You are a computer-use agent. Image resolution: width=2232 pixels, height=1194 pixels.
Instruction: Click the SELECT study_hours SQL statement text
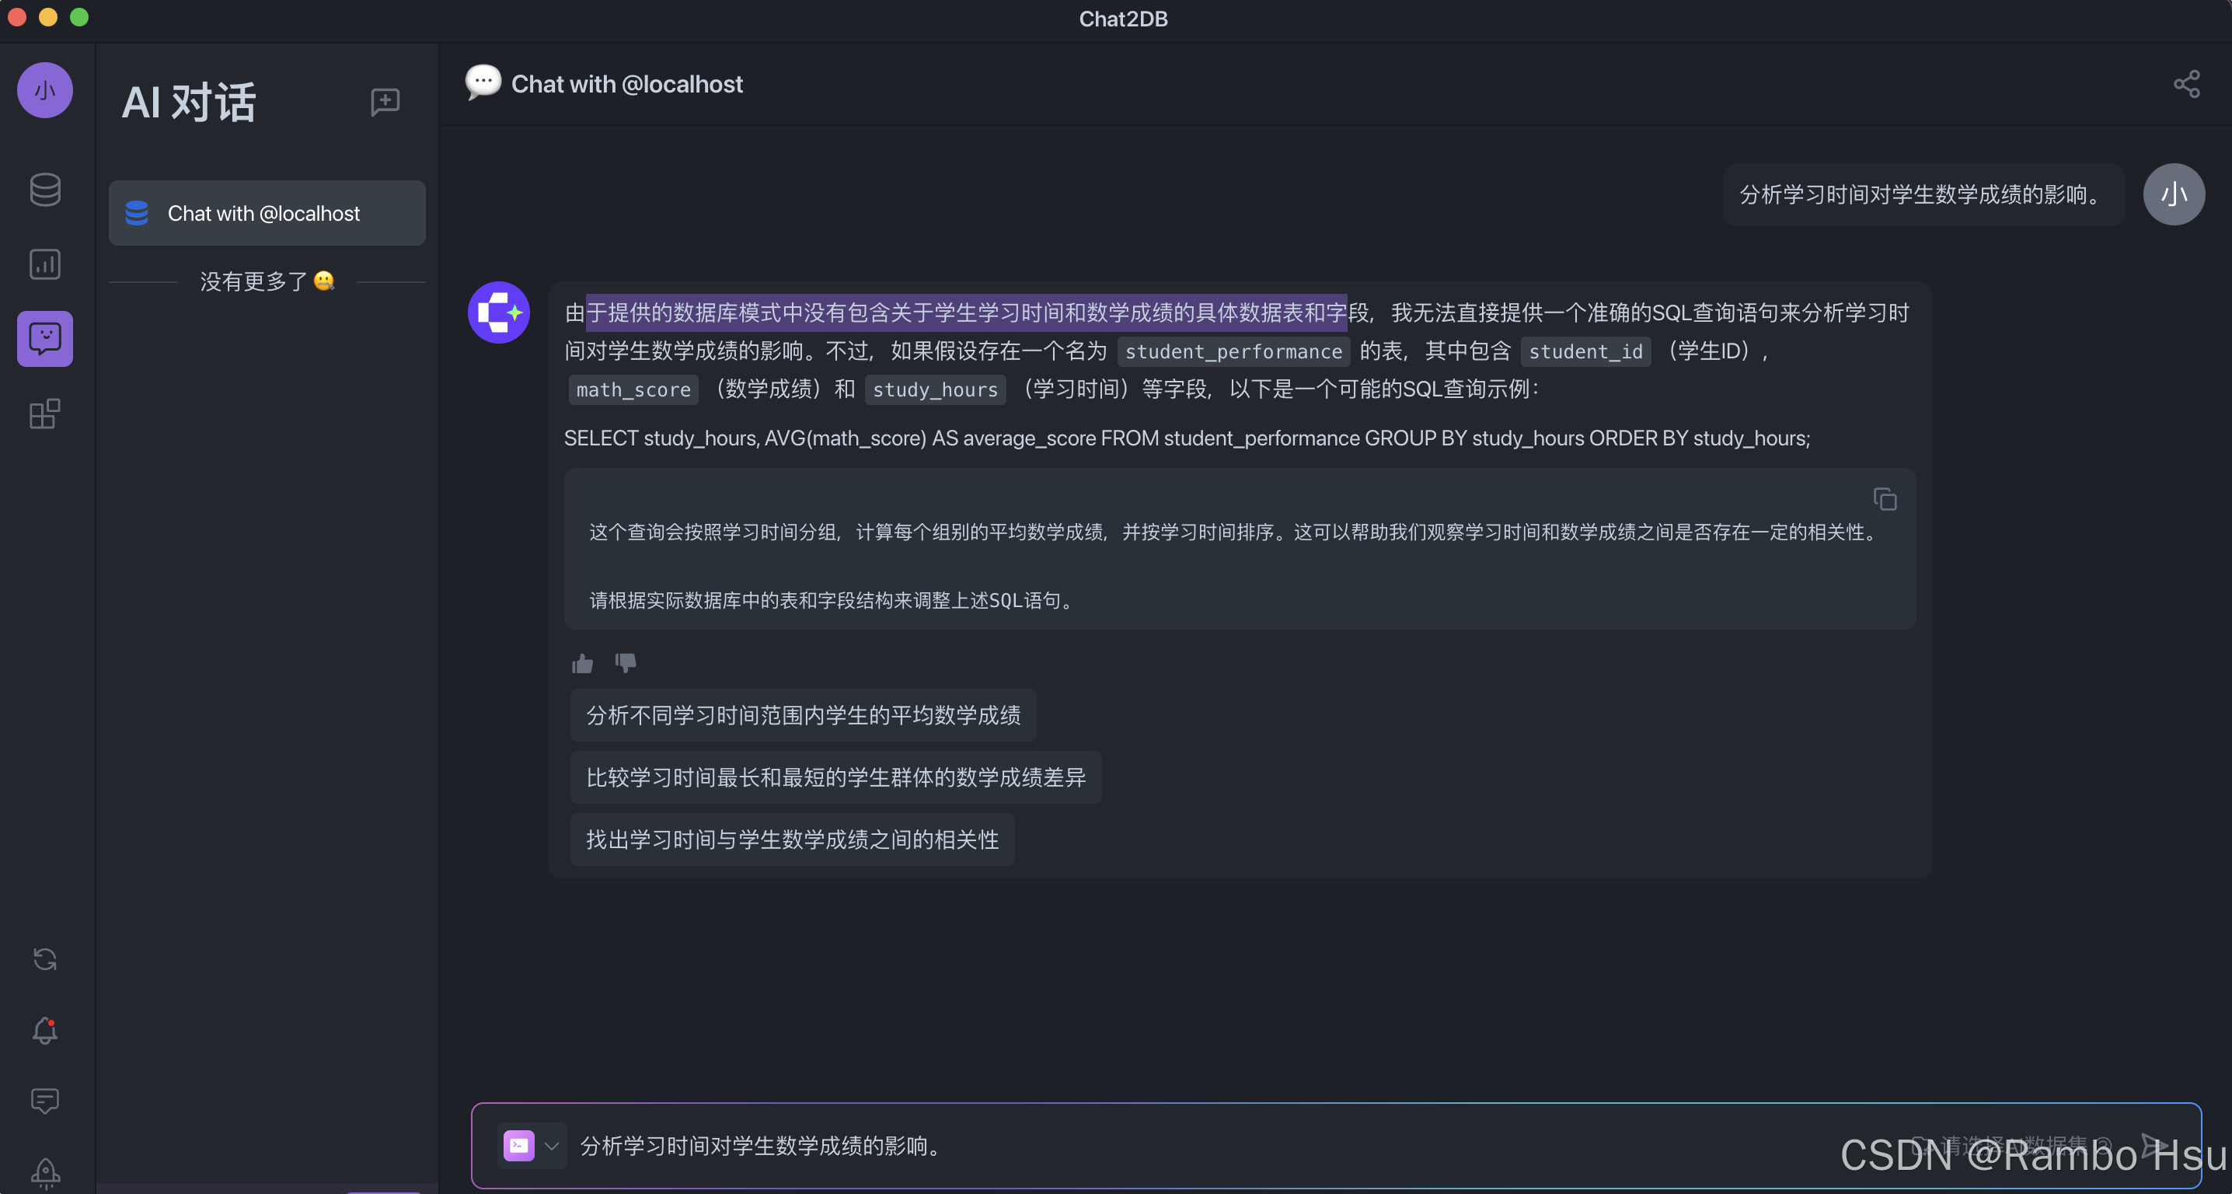coord(1187,438)
